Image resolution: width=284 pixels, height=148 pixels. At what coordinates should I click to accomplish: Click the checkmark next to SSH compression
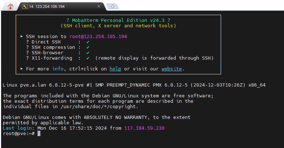tap(88, 47)
